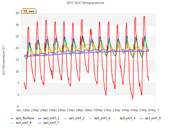Click the red sp3_Tsurface legend swatch
Viewport: 171px width, 128px height.
tap(12, 118)
